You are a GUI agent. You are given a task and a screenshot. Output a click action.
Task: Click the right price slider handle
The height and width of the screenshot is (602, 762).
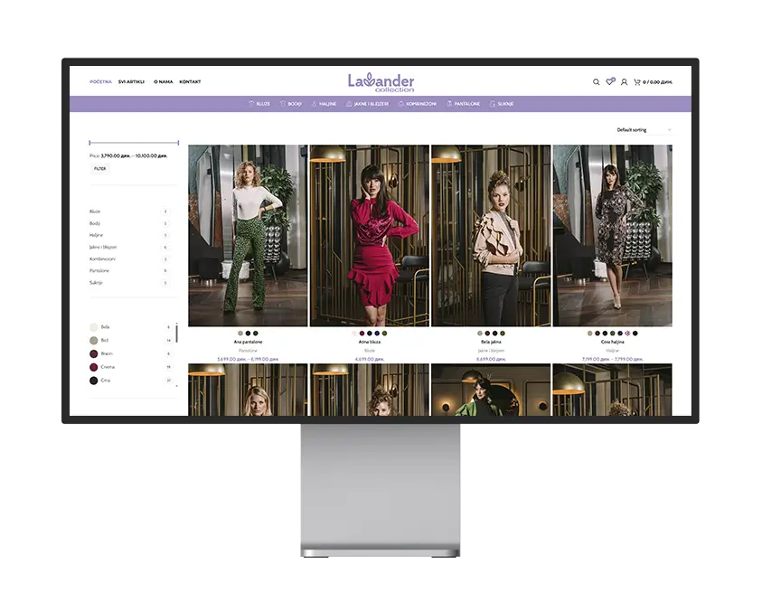(x=178, y=142)
